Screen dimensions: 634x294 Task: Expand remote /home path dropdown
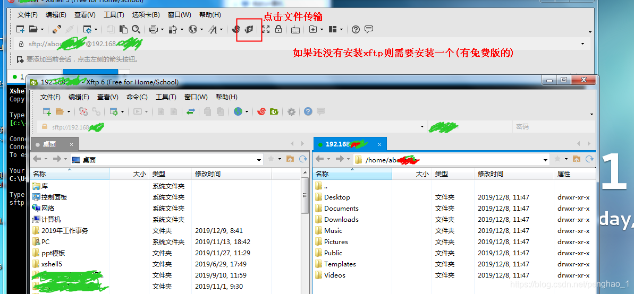point(546,160)
